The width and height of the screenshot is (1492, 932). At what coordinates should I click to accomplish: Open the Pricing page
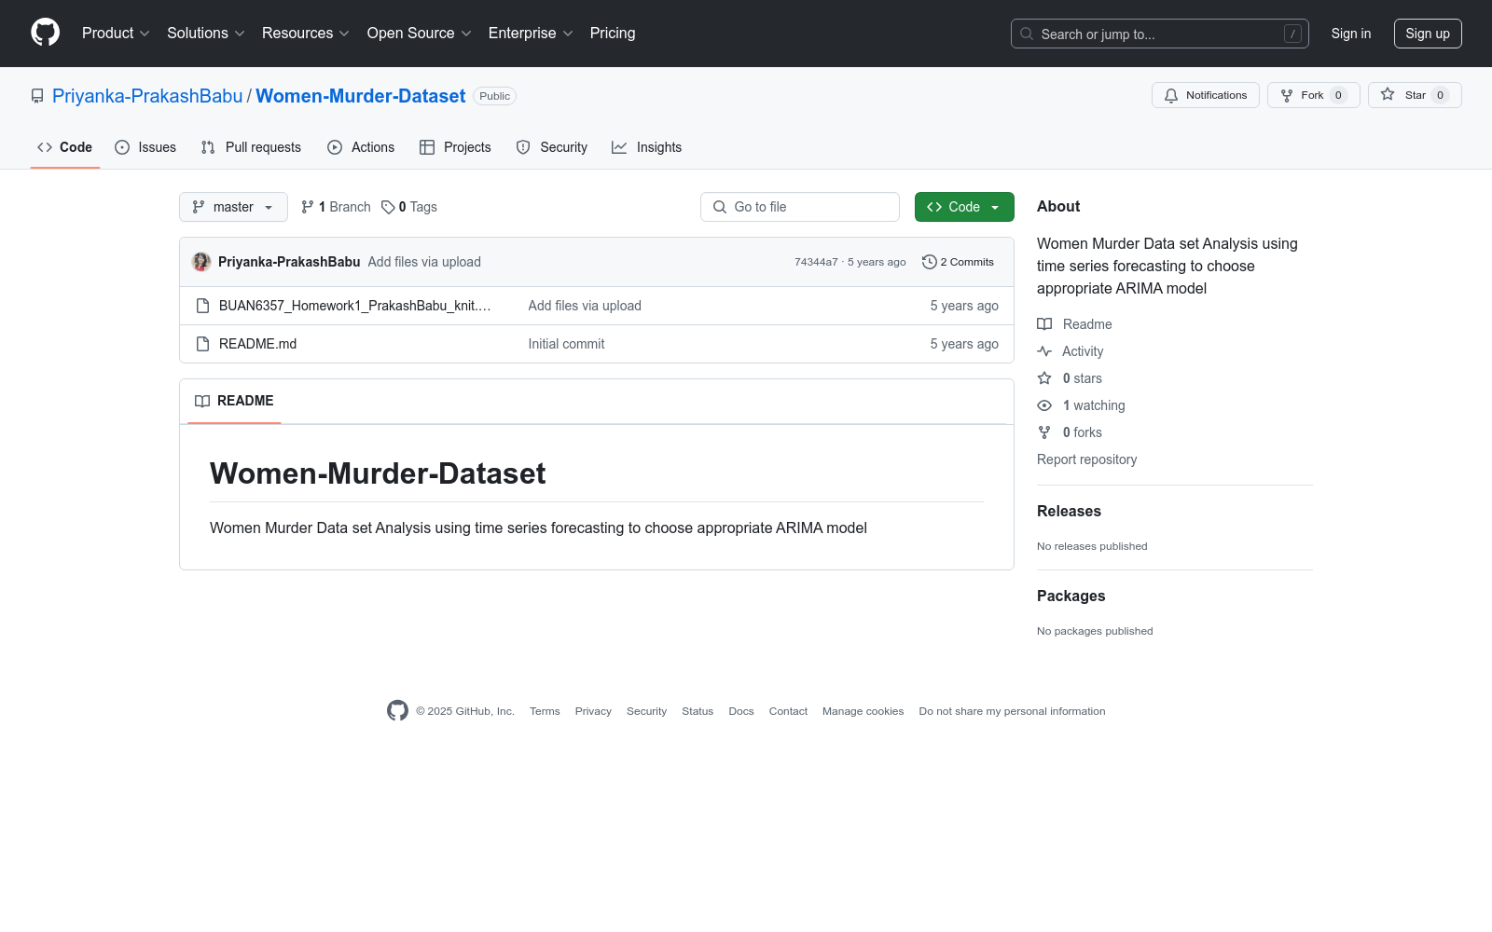[x=613, y=33]
